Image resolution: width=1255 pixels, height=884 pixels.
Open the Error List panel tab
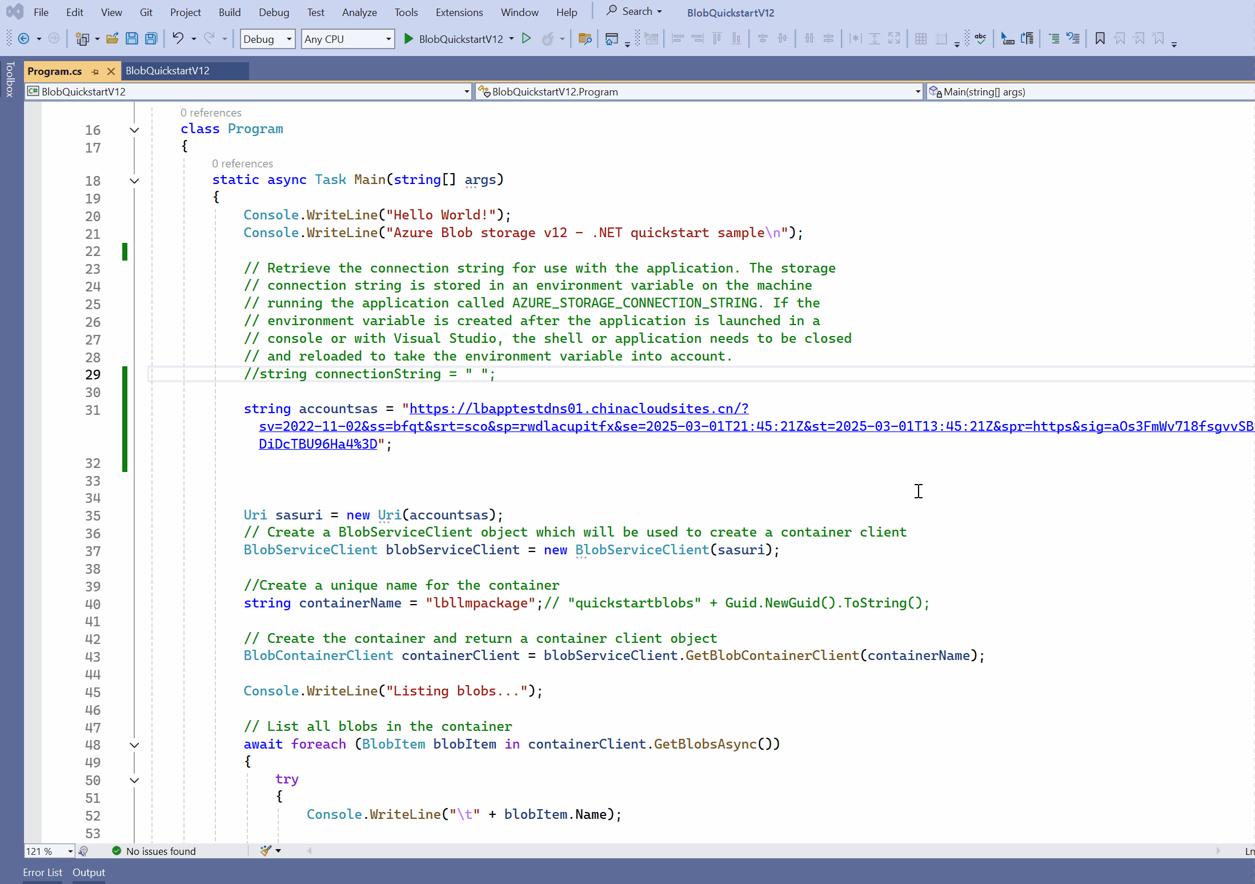pos(42,872)
